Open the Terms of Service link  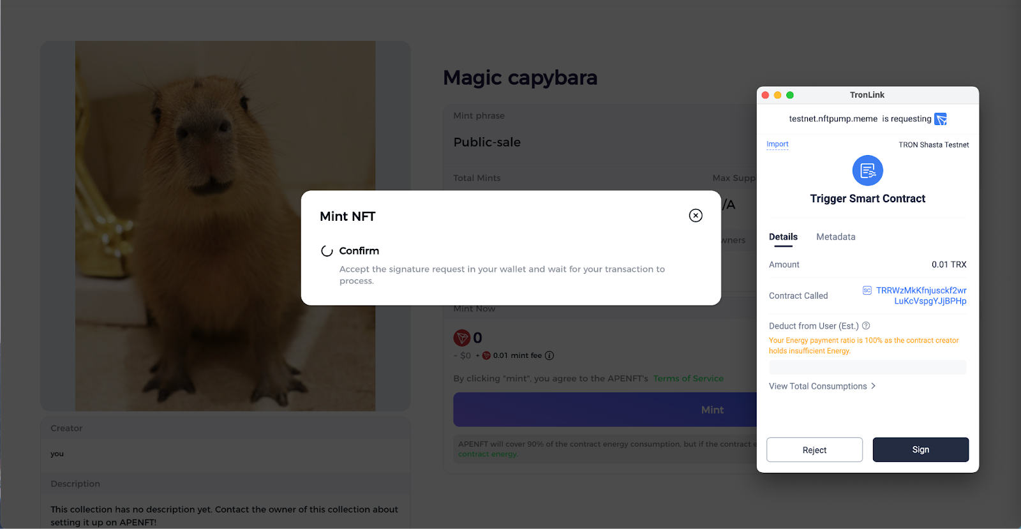[x=688, y=378]
